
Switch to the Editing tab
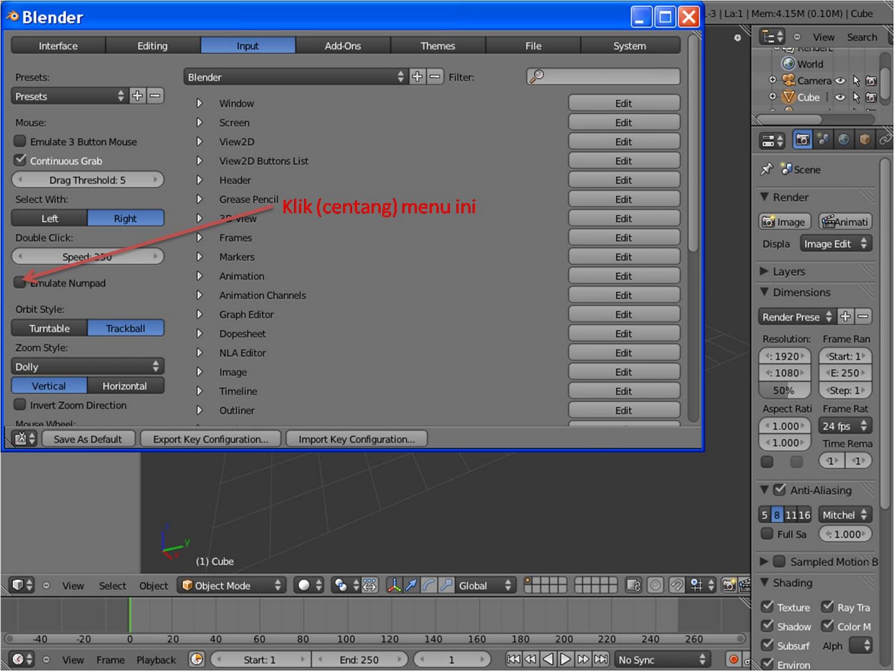[153, 46]
